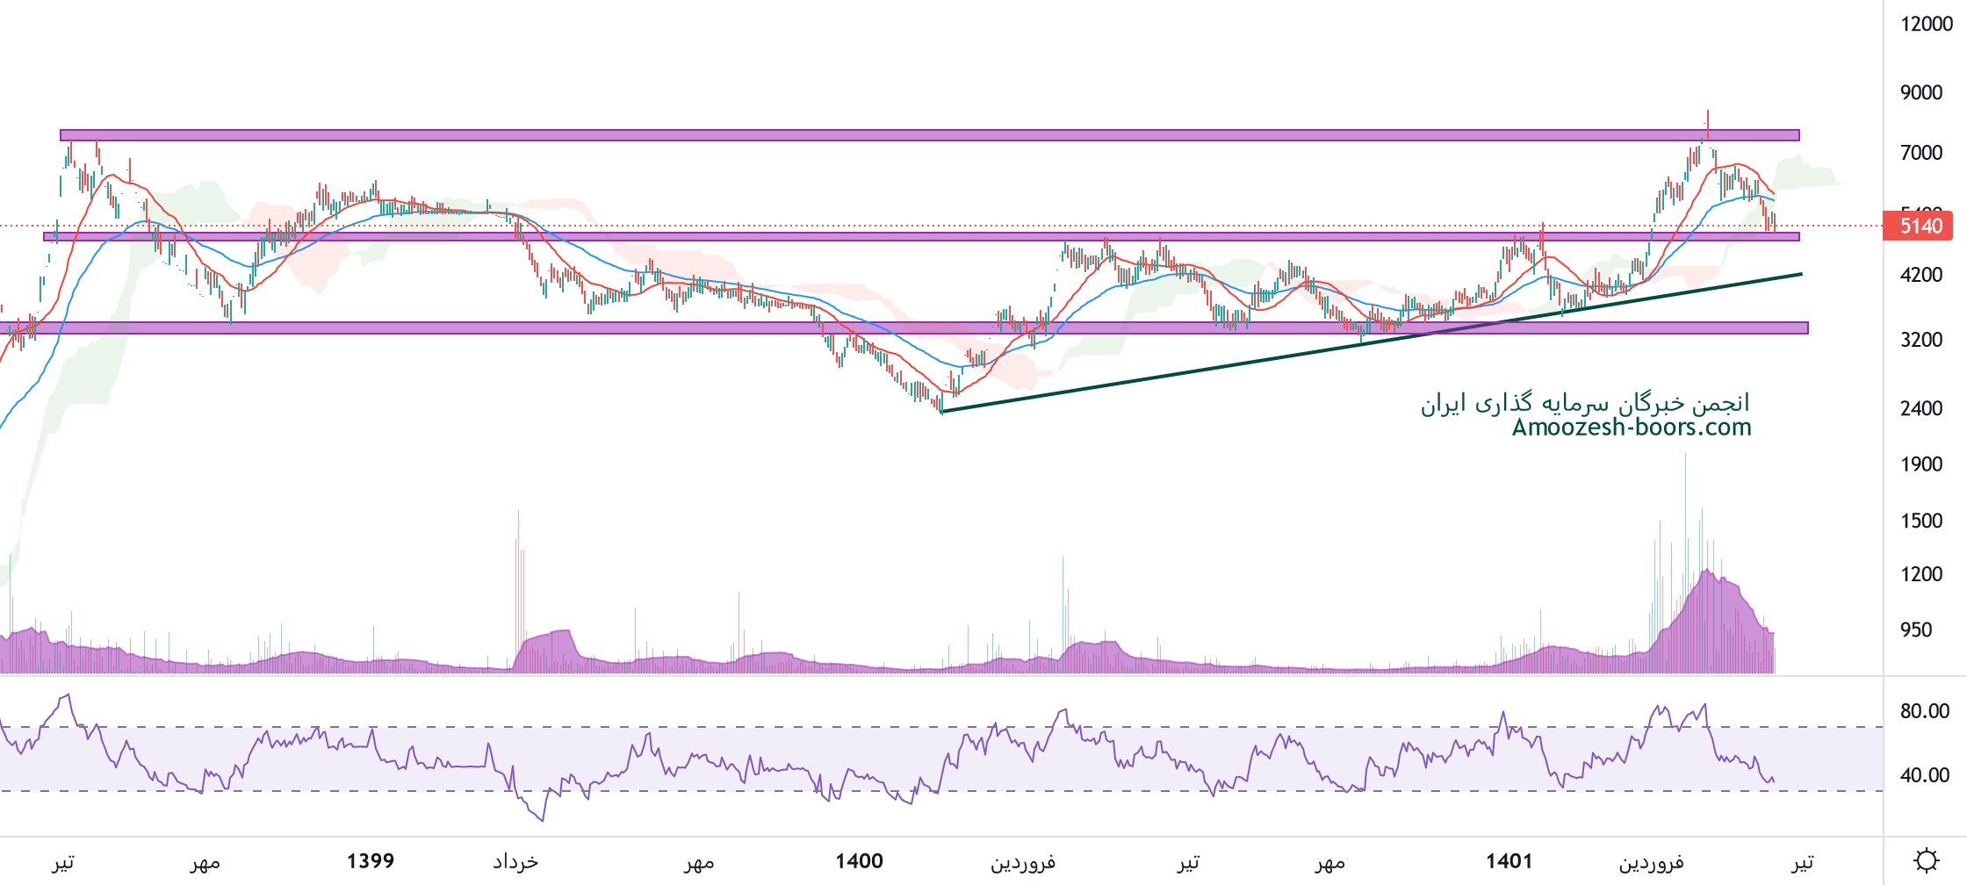This screenshot has width=1967, height=885.
Task: Click the 1401 year label on time axis
Action: coord(1509,861)
